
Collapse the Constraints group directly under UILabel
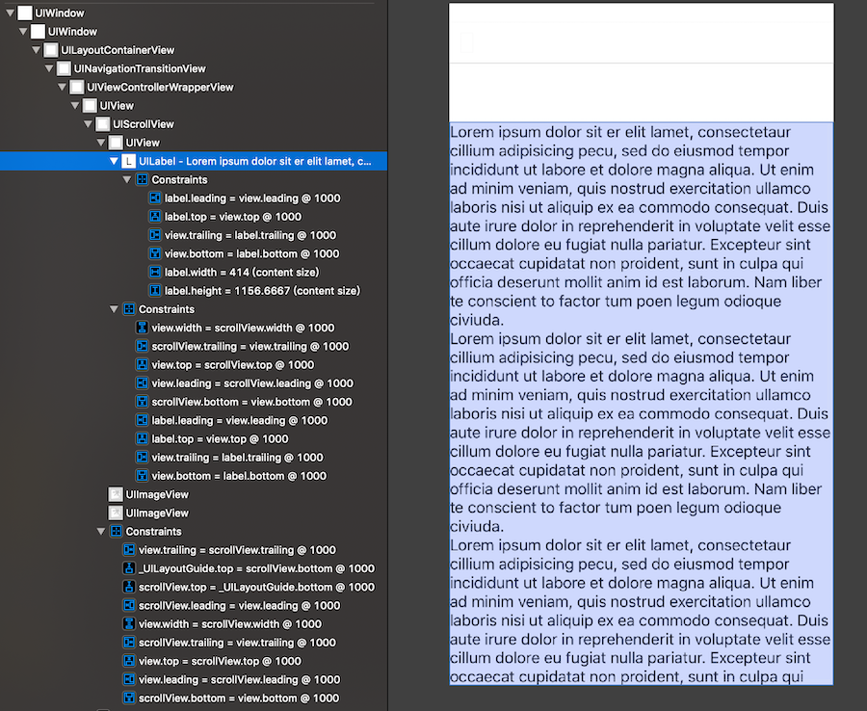coord(127,180)
